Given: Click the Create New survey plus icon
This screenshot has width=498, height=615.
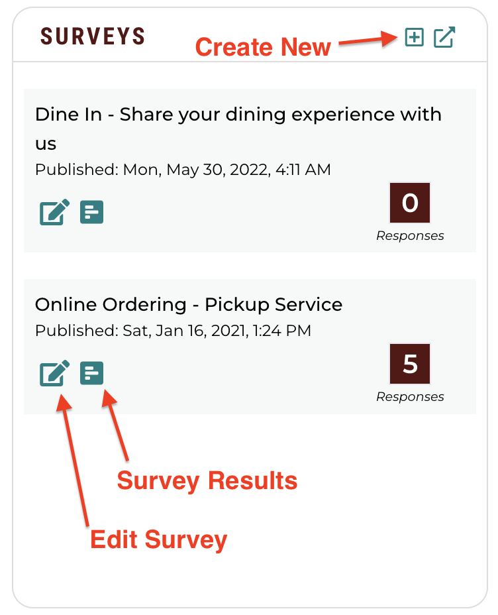Looking at the screenshot, I should pos(414,37).
